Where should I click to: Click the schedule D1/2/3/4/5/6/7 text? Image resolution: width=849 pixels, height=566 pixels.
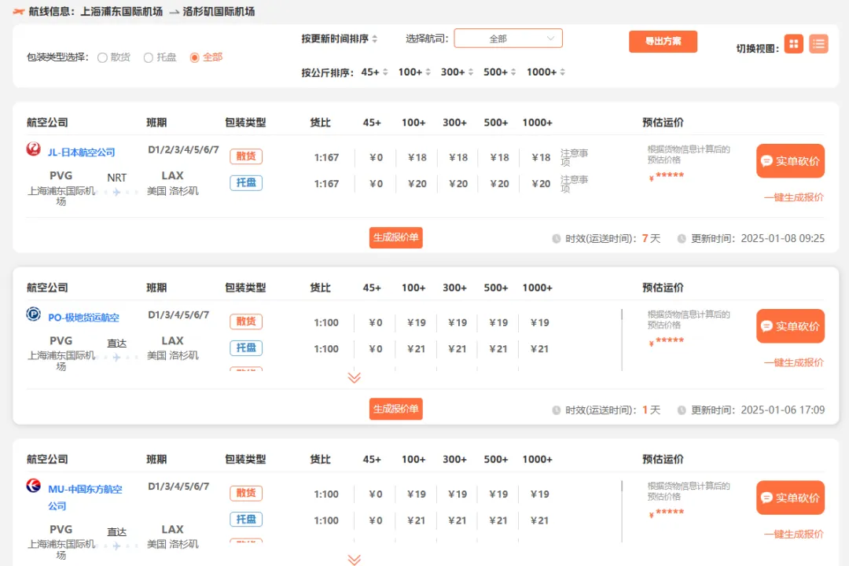tap(183, 149)
